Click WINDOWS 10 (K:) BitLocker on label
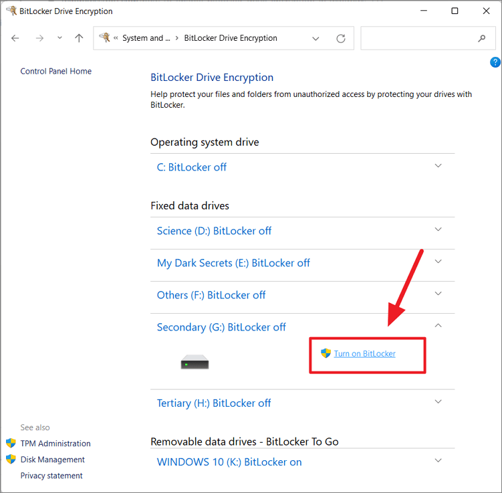Image resolution: width=502 pixels, height=493 pixels. (229, 462)
